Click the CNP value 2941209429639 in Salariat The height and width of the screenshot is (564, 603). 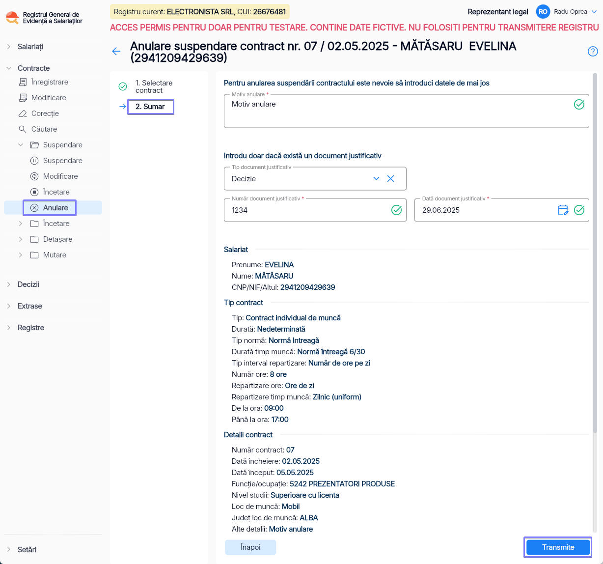pos(308,287)
